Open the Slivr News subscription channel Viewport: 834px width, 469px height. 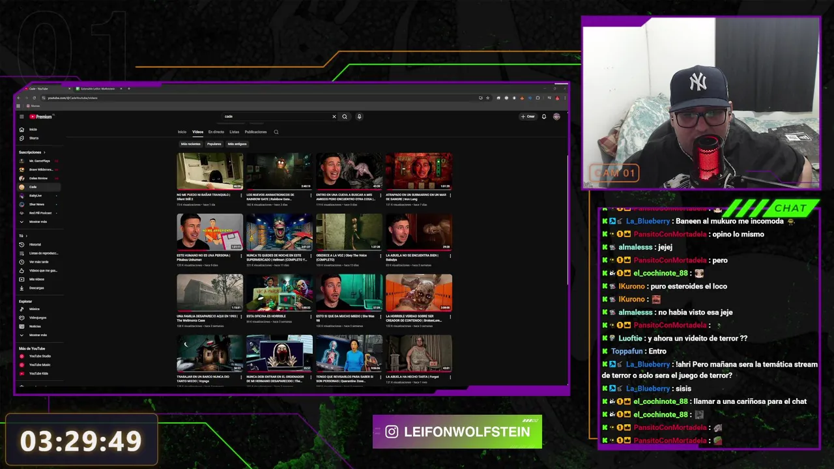pos(39,204)
